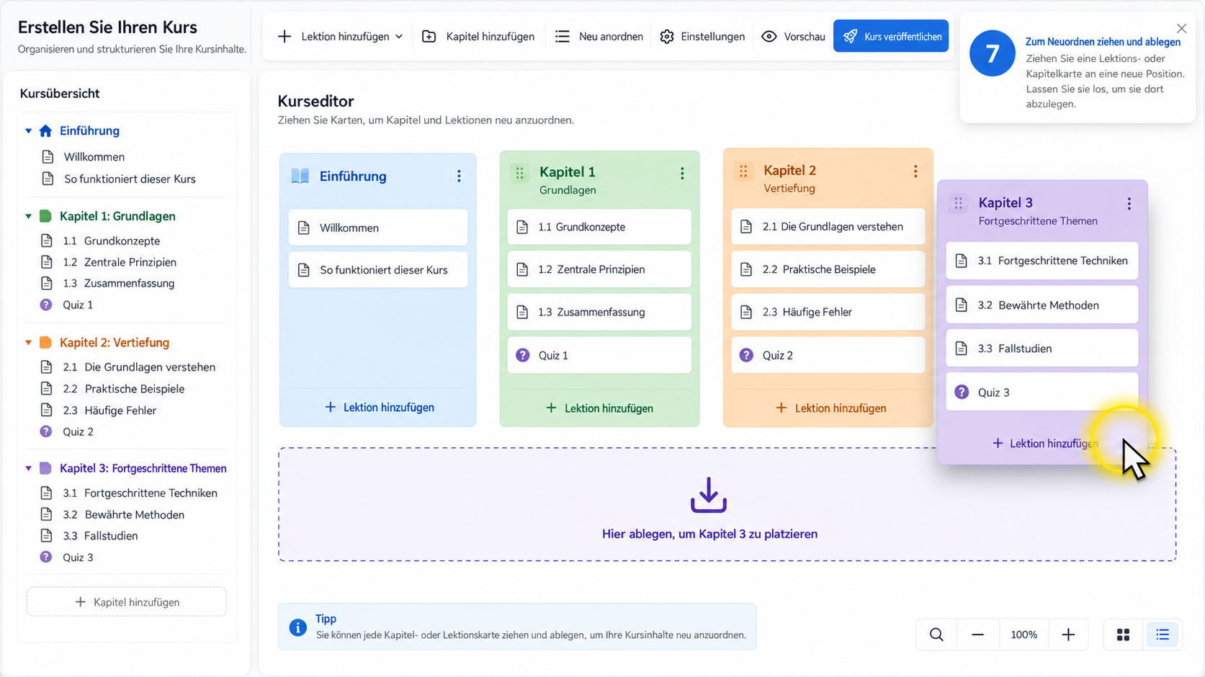Open Einstellungen from the toolbar
The width and height of the screenshot is (1205, 677).
tap(702, 36)
